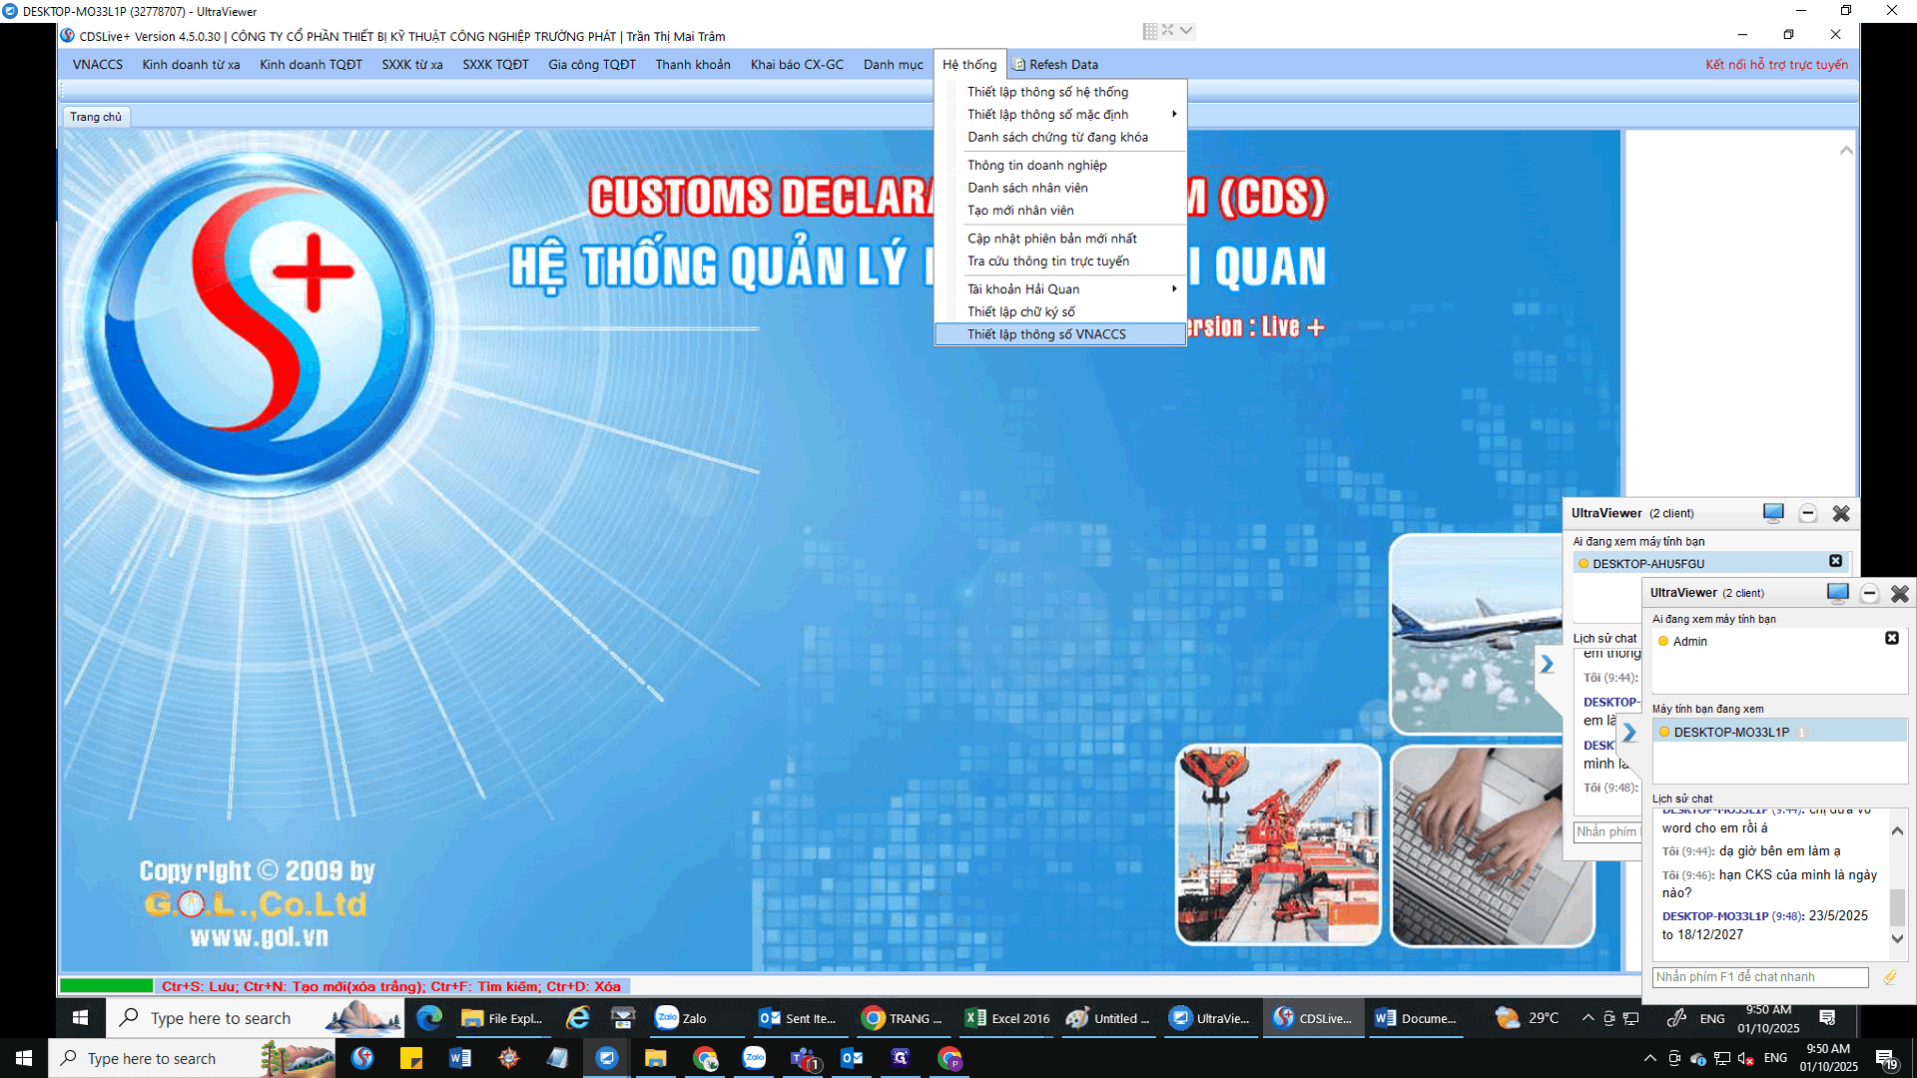Open Word Document in remote taskbar

click(1416, 1018)
